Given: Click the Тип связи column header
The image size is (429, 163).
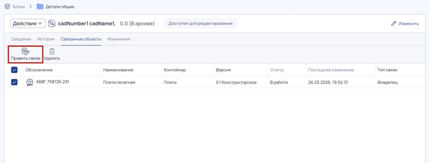Looking at the screenshot, I should [388, 70].
